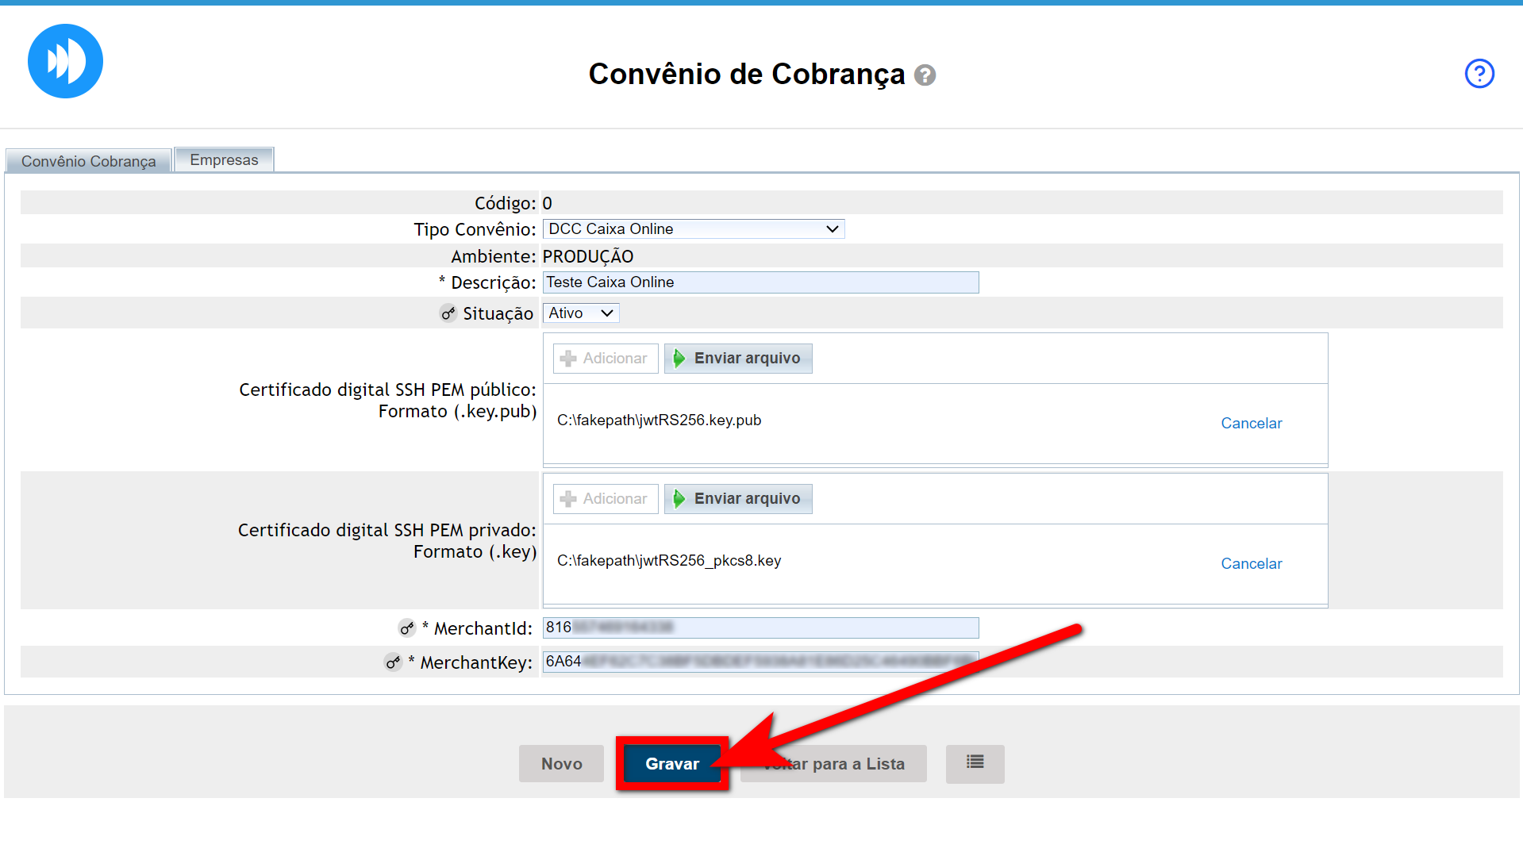Switch to the Empresas tab

[224, 159]
